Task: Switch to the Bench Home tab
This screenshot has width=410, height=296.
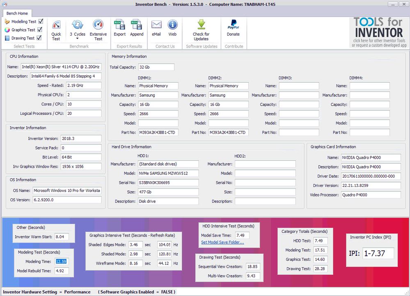Action: point(17,13)
